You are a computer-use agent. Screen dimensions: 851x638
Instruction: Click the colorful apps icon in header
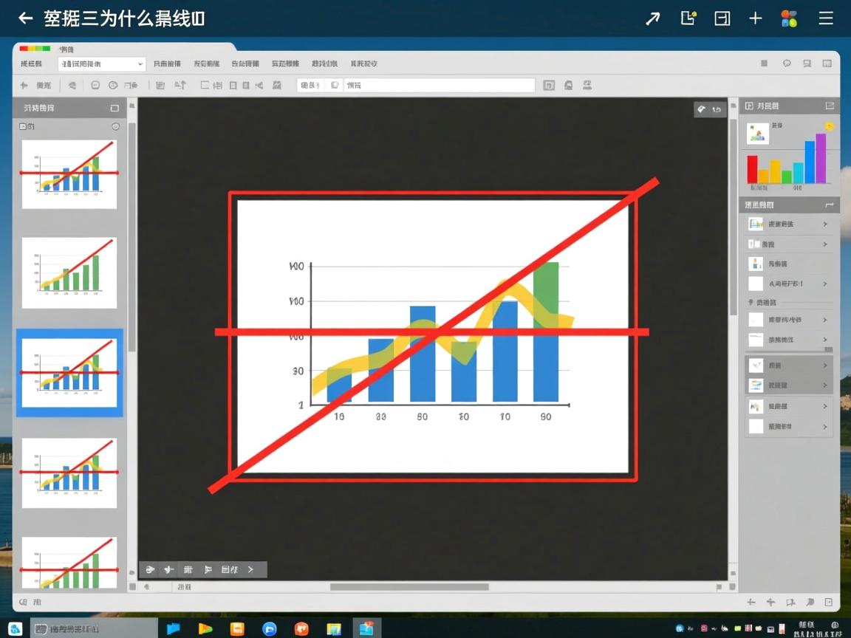[789, 18]
